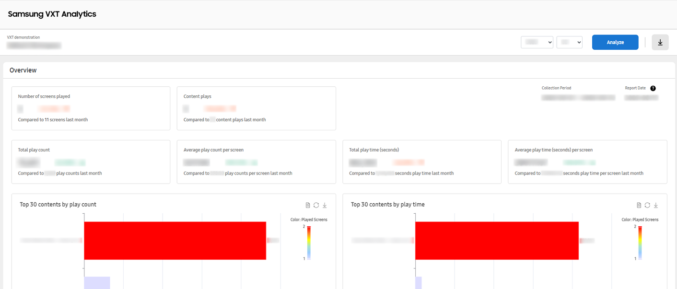The height and width of the screenshot is (289, 677).
Task: Click the lavender bar in play count chart
Action: [x=97, y=283]
